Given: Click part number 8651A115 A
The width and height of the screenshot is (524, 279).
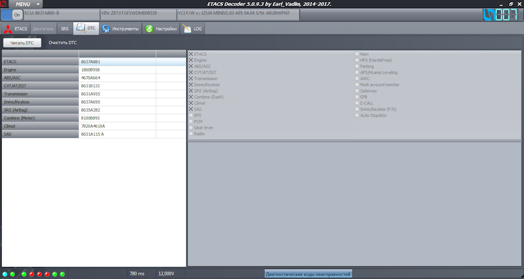Looking at the screenshot, I should 92,134.
